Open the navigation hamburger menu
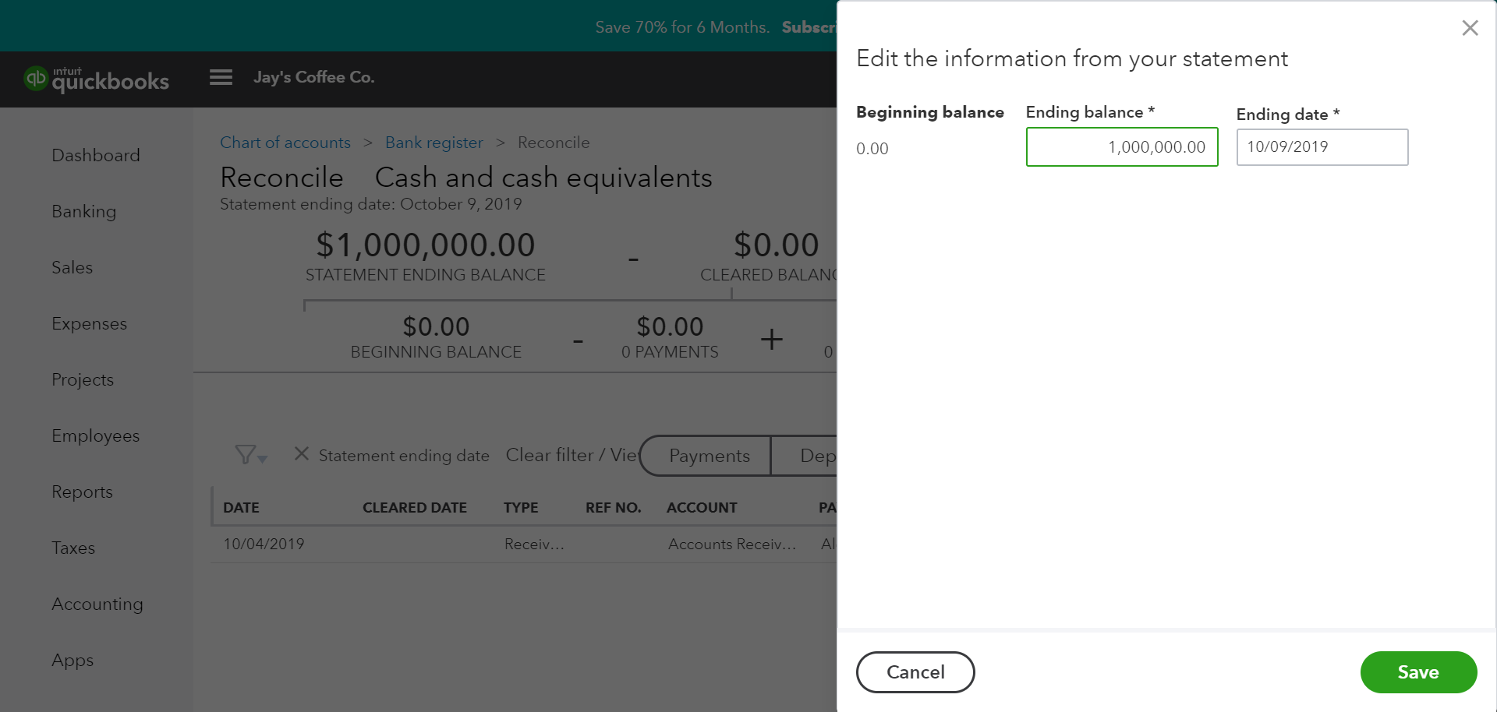 pyautogui.click(x=221, y=77)
